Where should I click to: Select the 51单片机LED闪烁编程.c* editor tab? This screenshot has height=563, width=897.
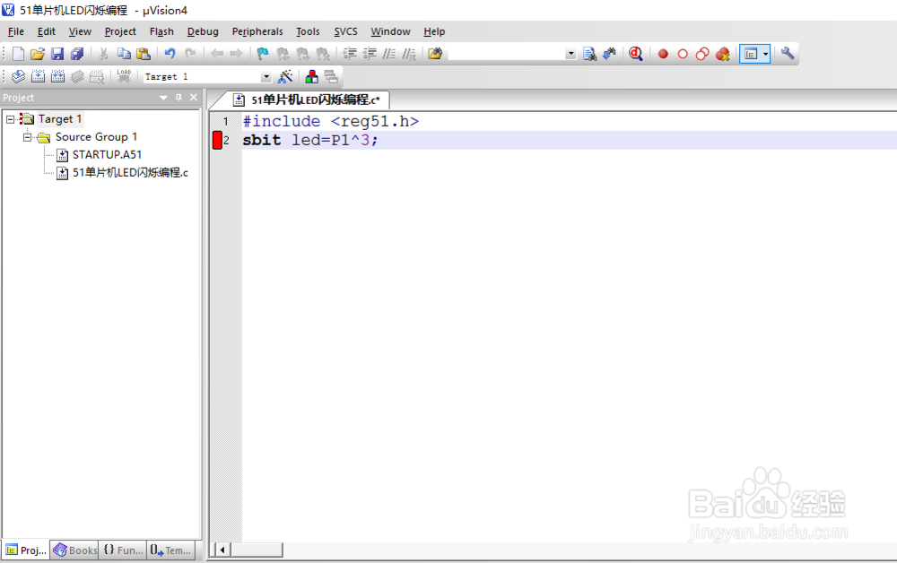click(x=307, y=100)
